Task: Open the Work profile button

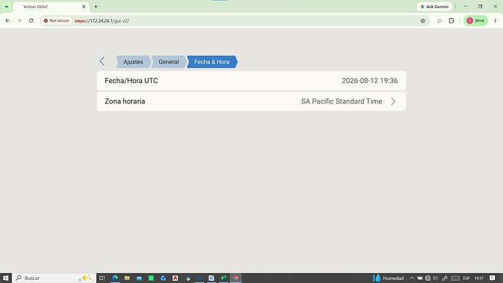Action: click(x=476, y=20)
